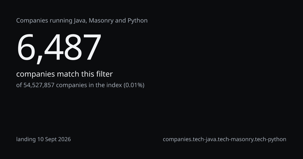The image size is (303, 159).
Task: Click the year 2026 in the footer
Action: [x=64, y=139]
